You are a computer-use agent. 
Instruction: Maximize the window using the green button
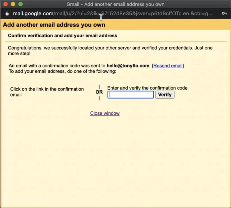[x=20, y=4]
